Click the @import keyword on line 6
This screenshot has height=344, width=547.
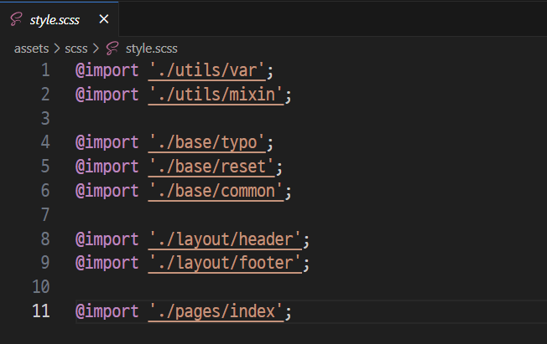(107, 191)
